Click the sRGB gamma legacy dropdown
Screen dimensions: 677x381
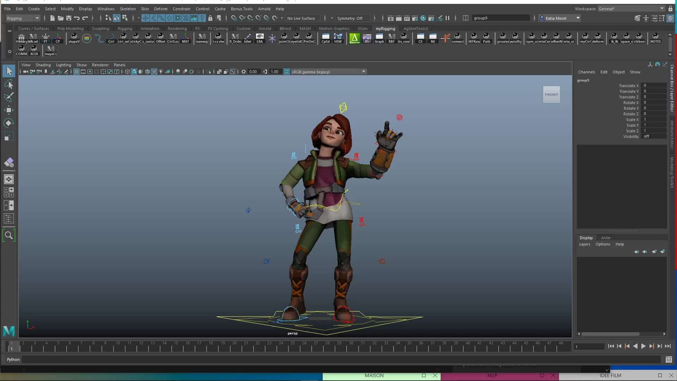pyautogui.click(x=325, y=72)
